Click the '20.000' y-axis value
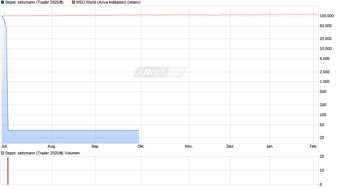 326,39
